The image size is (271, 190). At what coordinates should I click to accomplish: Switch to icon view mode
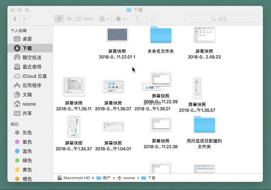pyautogui.click(x=60, y=19)
